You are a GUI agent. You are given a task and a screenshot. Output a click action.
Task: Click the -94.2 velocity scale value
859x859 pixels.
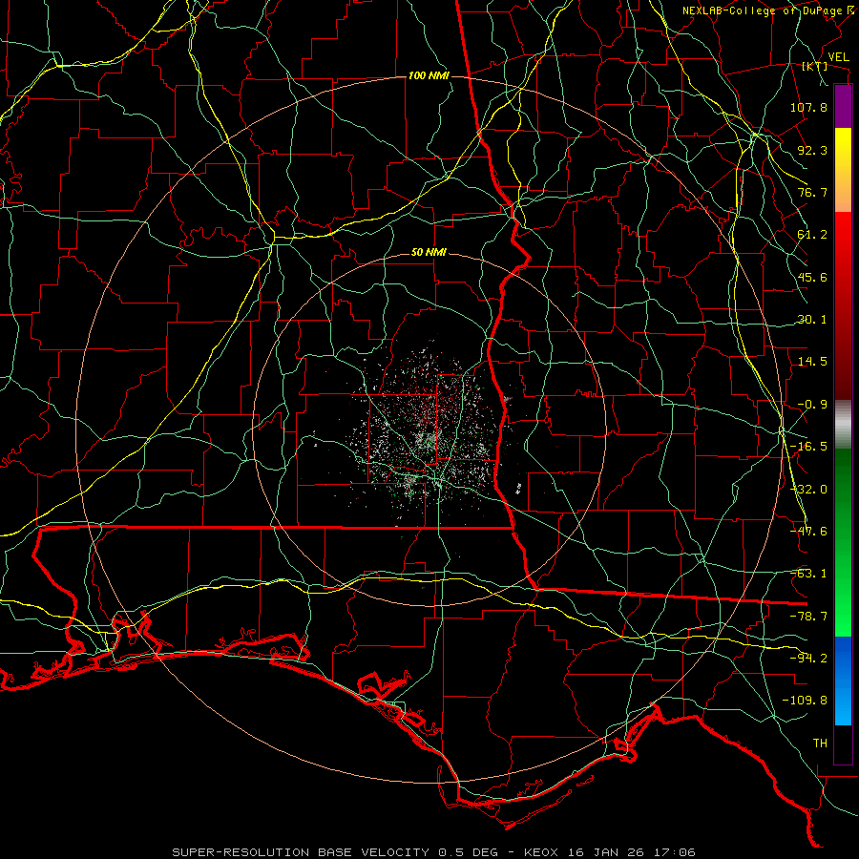808,659
